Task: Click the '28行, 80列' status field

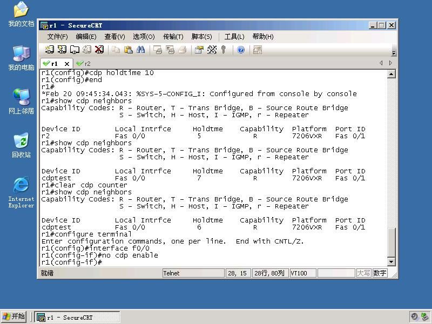Action: [x=270, y=273]
